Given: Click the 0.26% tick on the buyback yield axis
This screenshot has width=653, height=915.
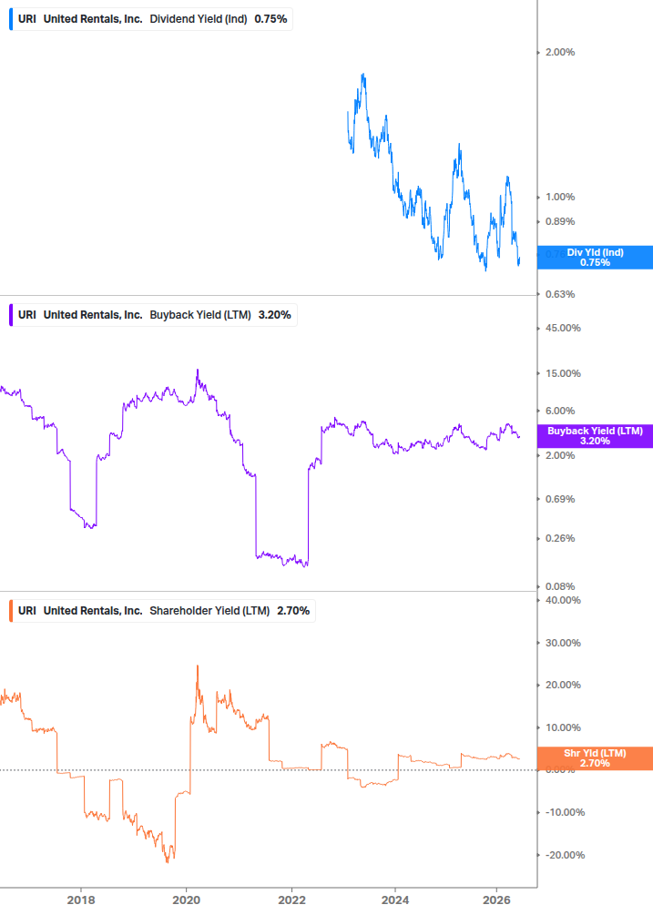Looking at the screenshot, I should point(560,538).
